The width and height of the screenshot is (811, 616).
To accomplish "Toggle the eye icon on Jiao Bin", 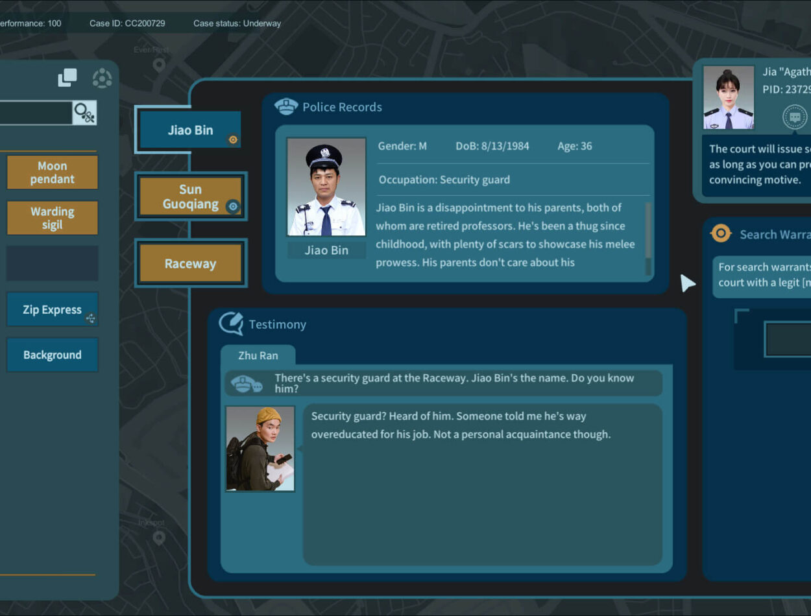I will tap(233, 139).
